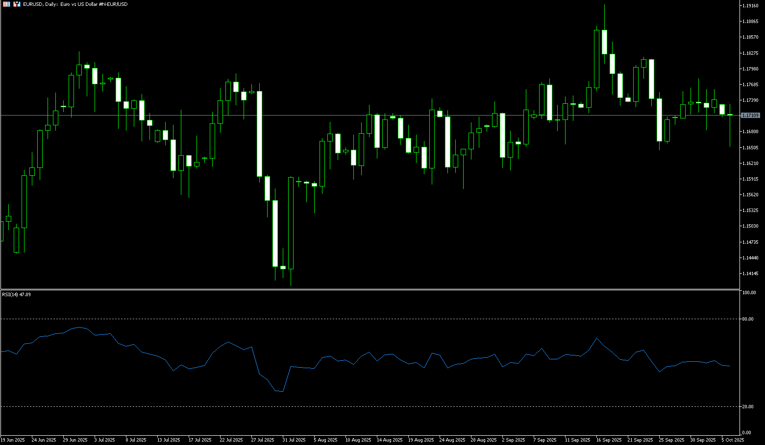This screenshot has height=445, width=765.
Task: Click the red grid icon in chart header
Action: [x=6, y=4]
